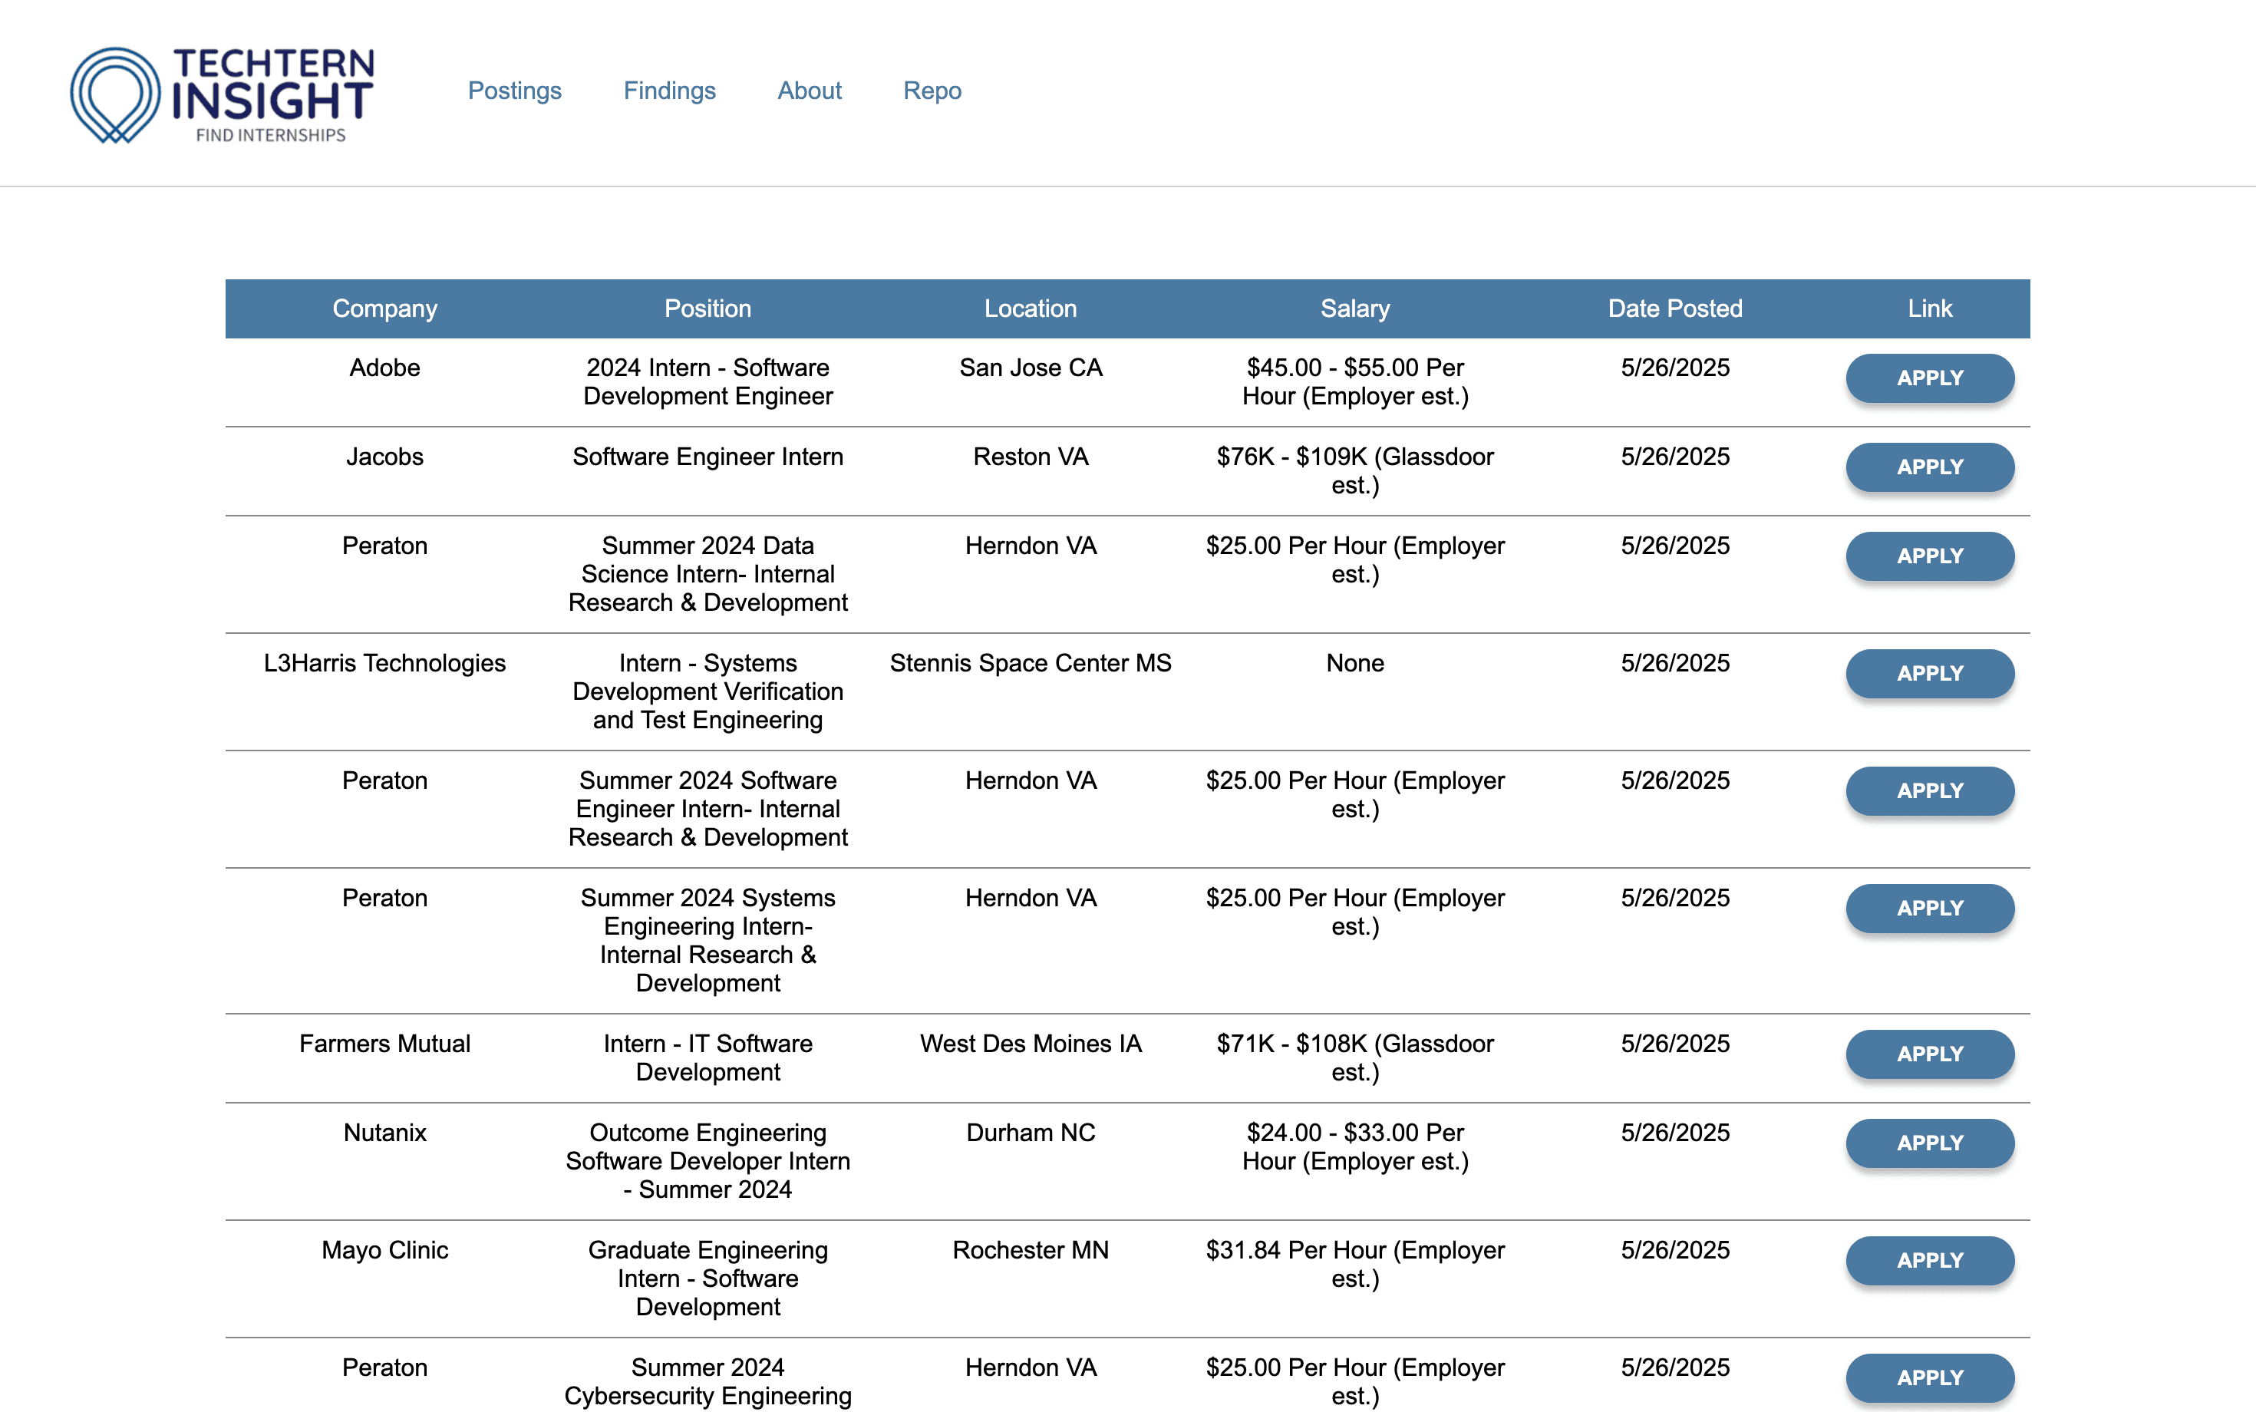Screen dimensions: 2256x1412
Task: Apply to the Adobe internship
Action: pyautogui.click(x=1930, y=378)
